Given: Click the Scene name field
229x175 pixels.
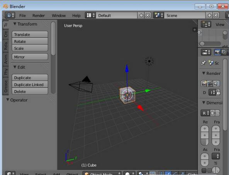Looking at the screenshot, I should [185, 15].
